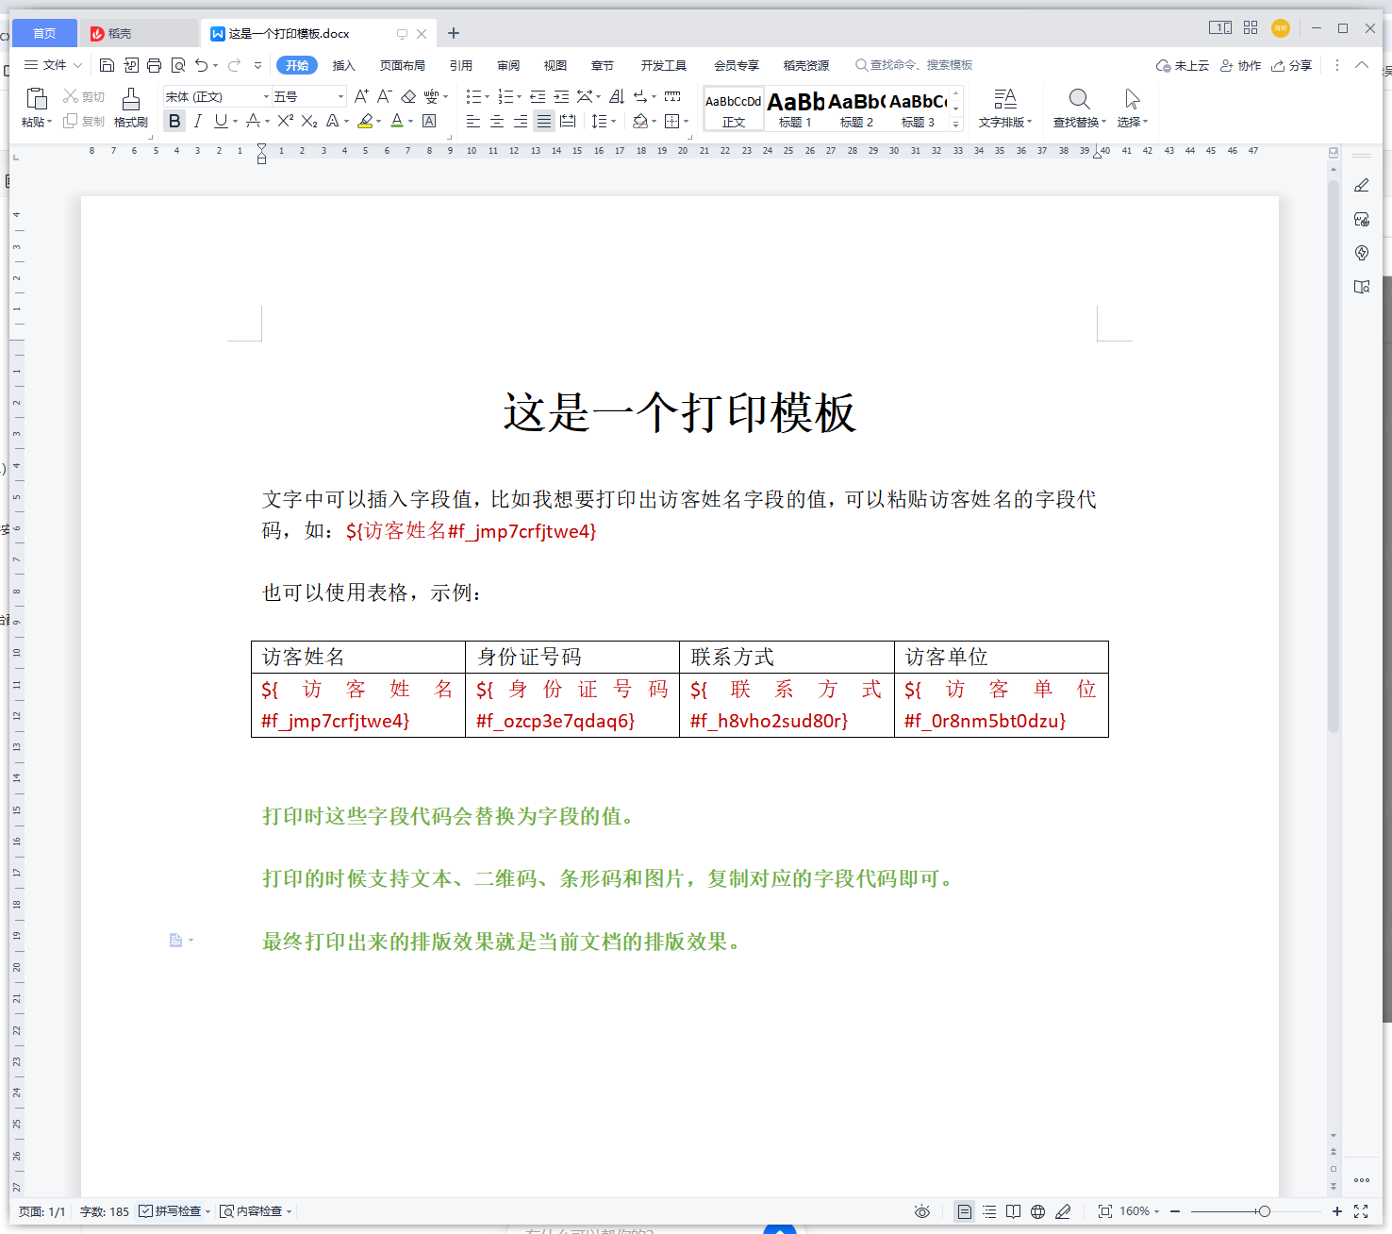Open the 页面布局 (Page Layout) ribbon tab
This screenshot has width=1392, height=1234.
pyautogui.click(x=402, y=65)
